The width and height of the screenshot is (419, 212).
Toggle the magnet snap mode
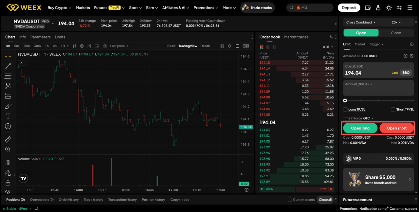8,163
